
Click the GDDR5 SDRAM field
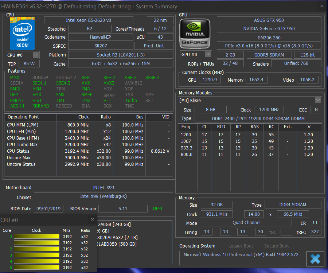coord(269,55)
